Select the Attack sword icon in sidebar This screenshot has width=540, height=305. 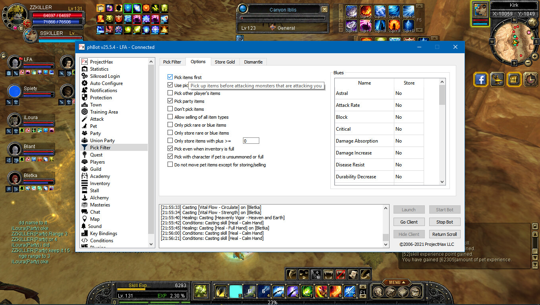coord(84,119)
